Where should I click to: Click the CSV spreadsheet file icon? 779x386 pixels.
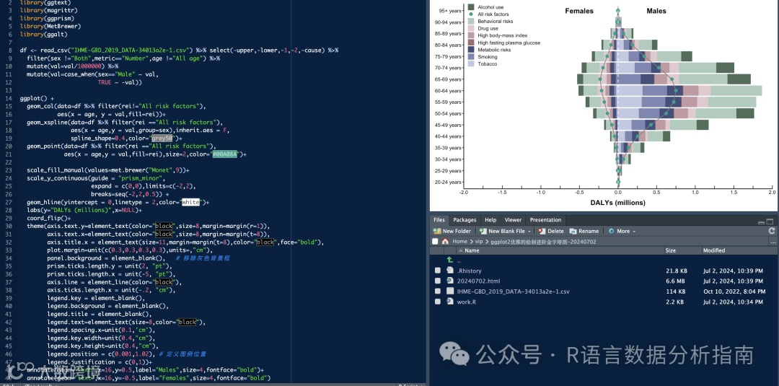450,291
